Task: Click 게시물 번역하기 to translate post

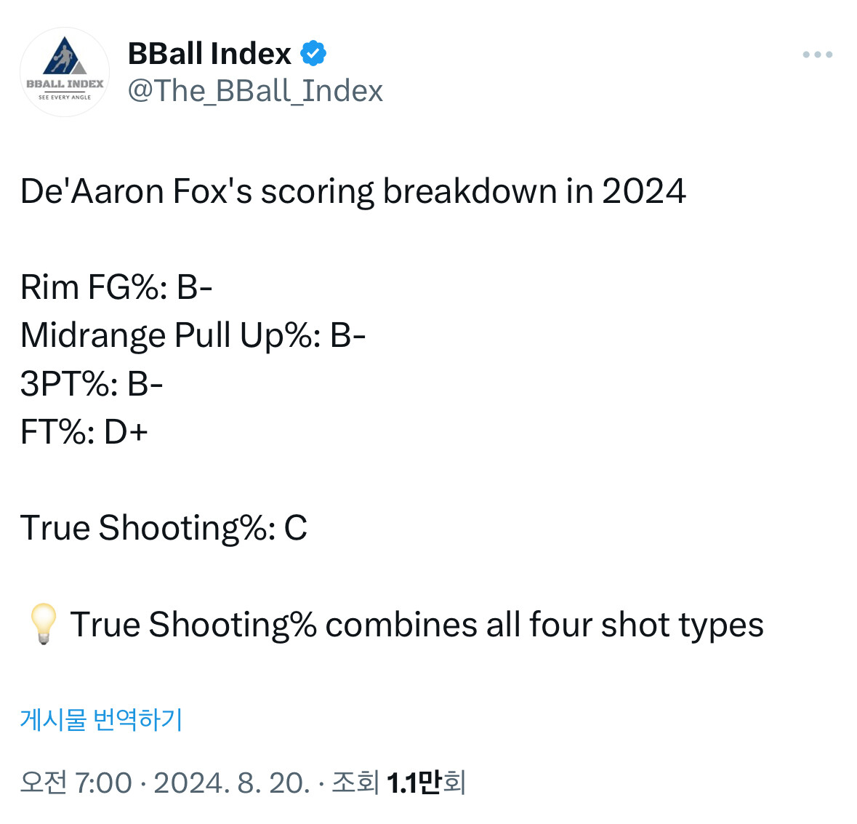Action: 101,719
